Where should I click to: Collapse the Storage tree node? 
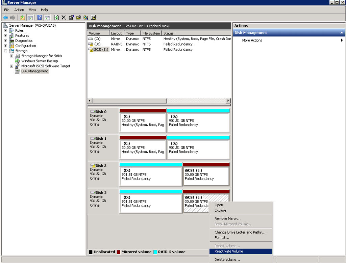[x=5, y=51]
